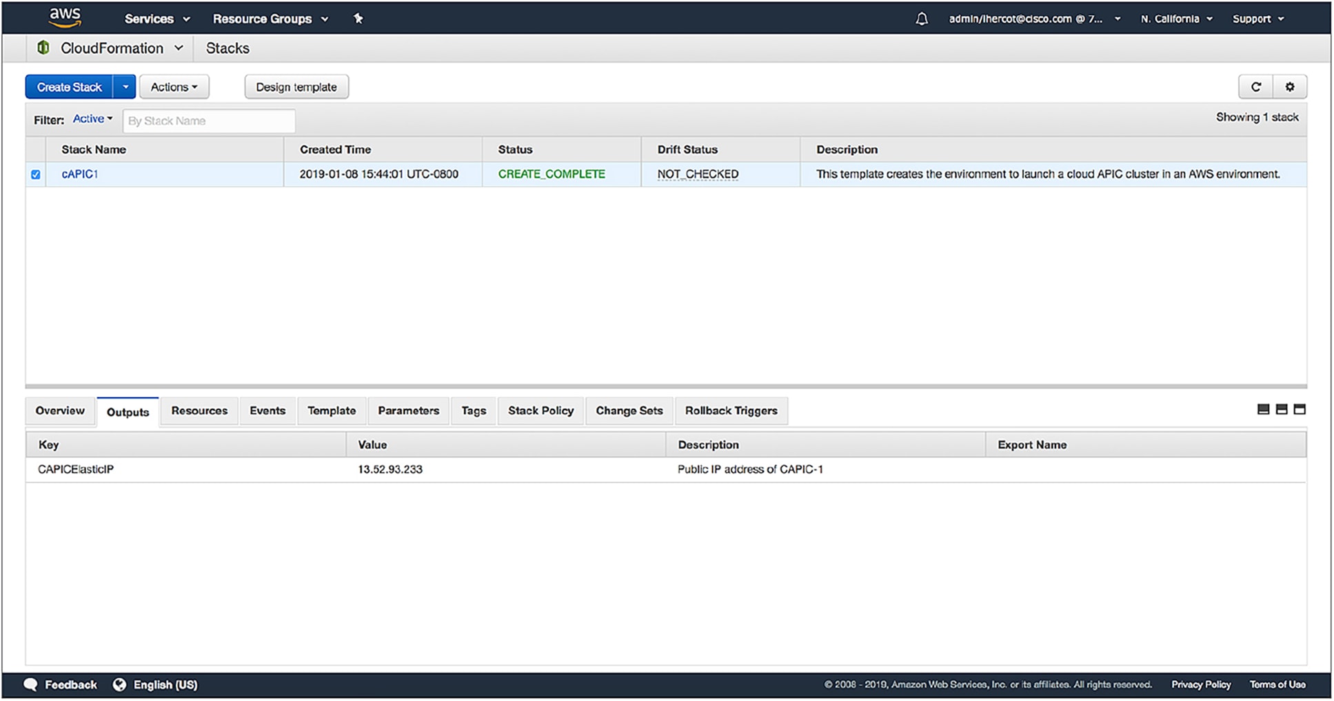Open the Services dropdown menu

click(x=156, y=19)
